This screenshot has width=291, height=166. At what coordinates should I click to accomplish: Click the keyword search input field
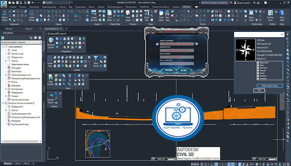tap(215, 3)
